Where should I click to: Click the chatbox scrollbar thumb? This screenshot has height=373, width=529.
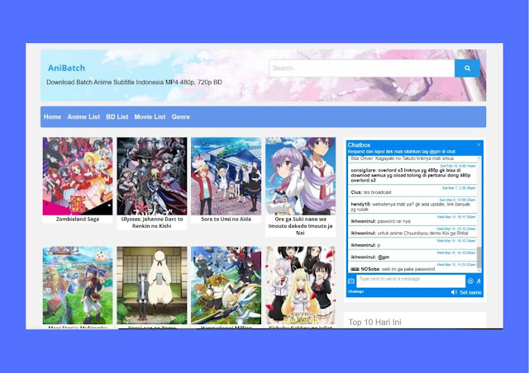[x=479, y=257]
